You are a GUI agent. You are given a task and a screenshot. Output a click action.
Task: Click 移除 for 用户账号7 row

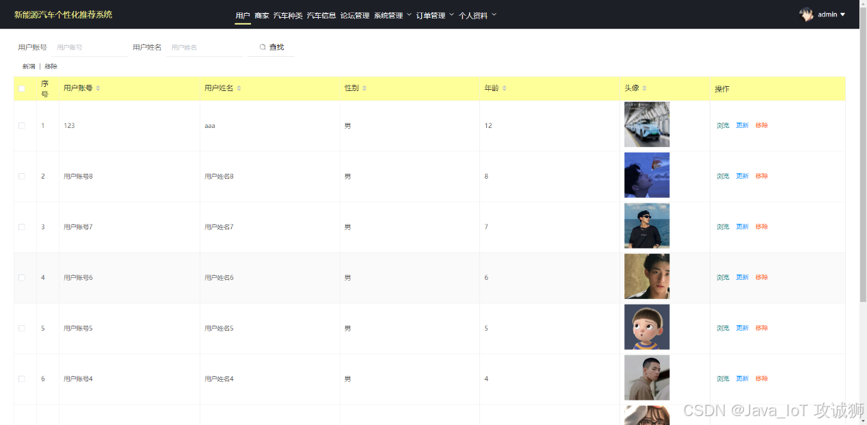762,227
